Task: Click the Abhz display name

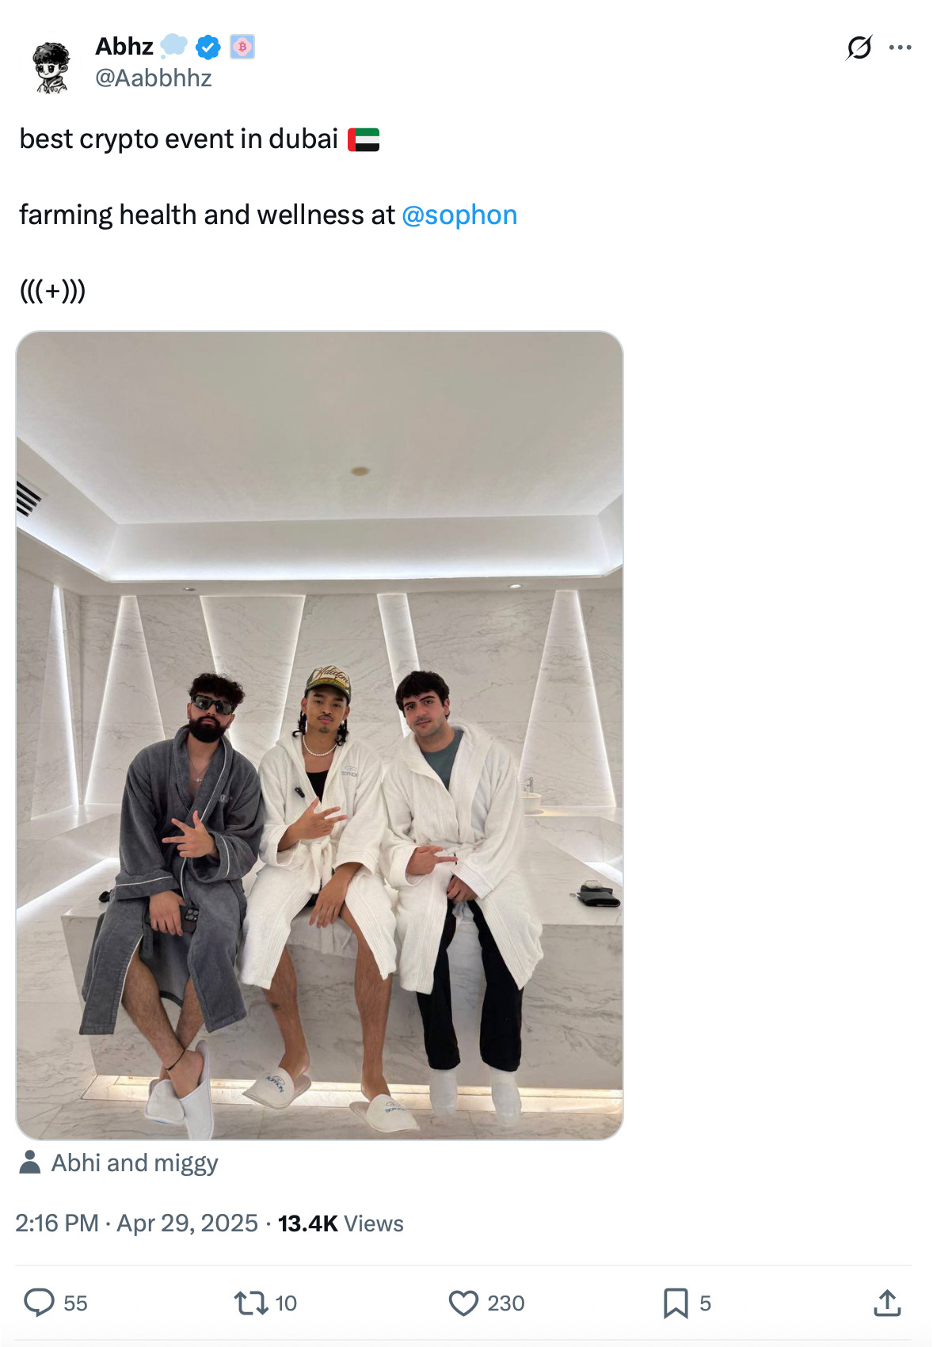Action: click(124, 46)
